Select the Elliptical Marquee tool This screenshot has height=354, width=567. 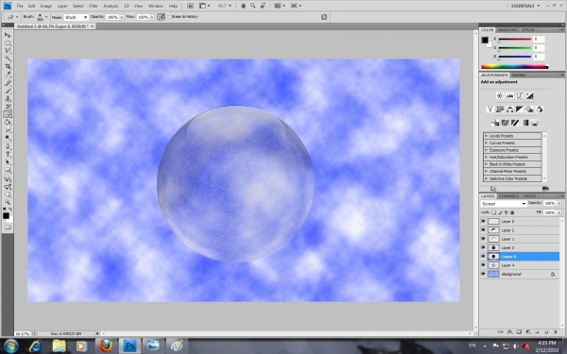(x=8, y=43)
